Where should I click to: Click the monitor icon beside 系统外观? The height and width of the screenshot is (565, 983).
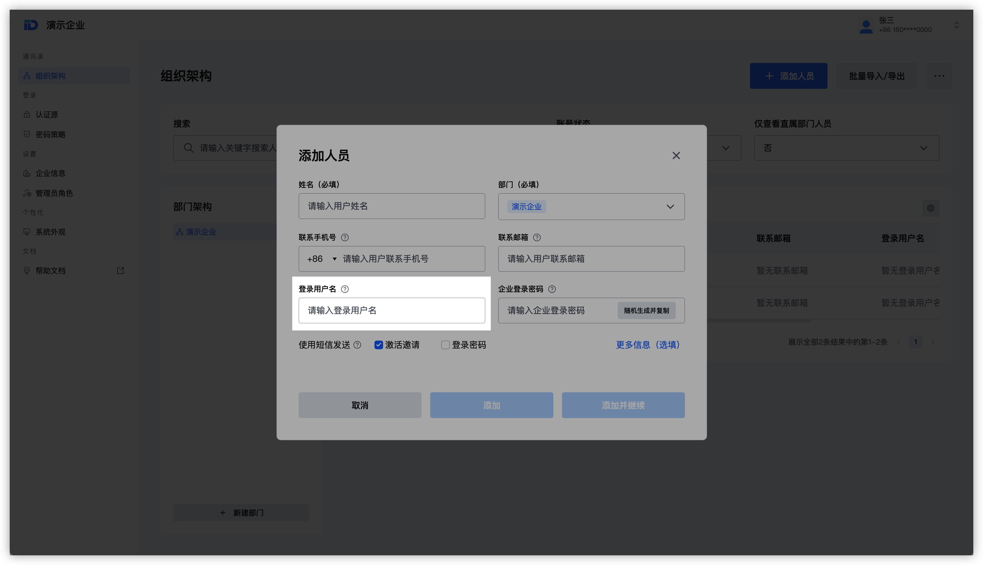(27, 232)
